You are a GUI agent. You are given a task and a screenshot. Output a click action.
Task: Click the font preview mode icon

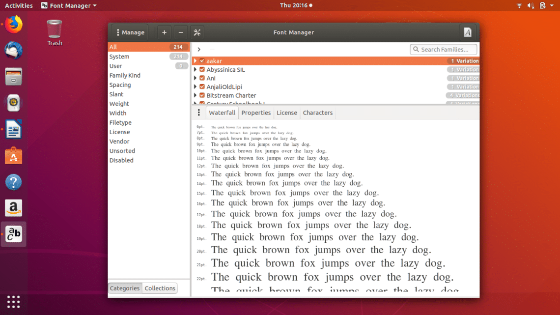tap(467, 32)
